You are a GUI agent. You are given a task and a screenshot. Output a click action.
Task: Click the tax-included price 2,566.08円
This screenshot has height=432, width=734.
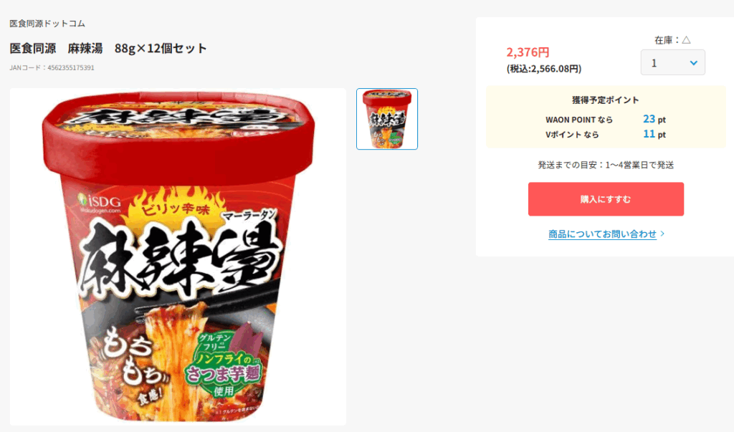pyautogui.click(x=544, y=69)
